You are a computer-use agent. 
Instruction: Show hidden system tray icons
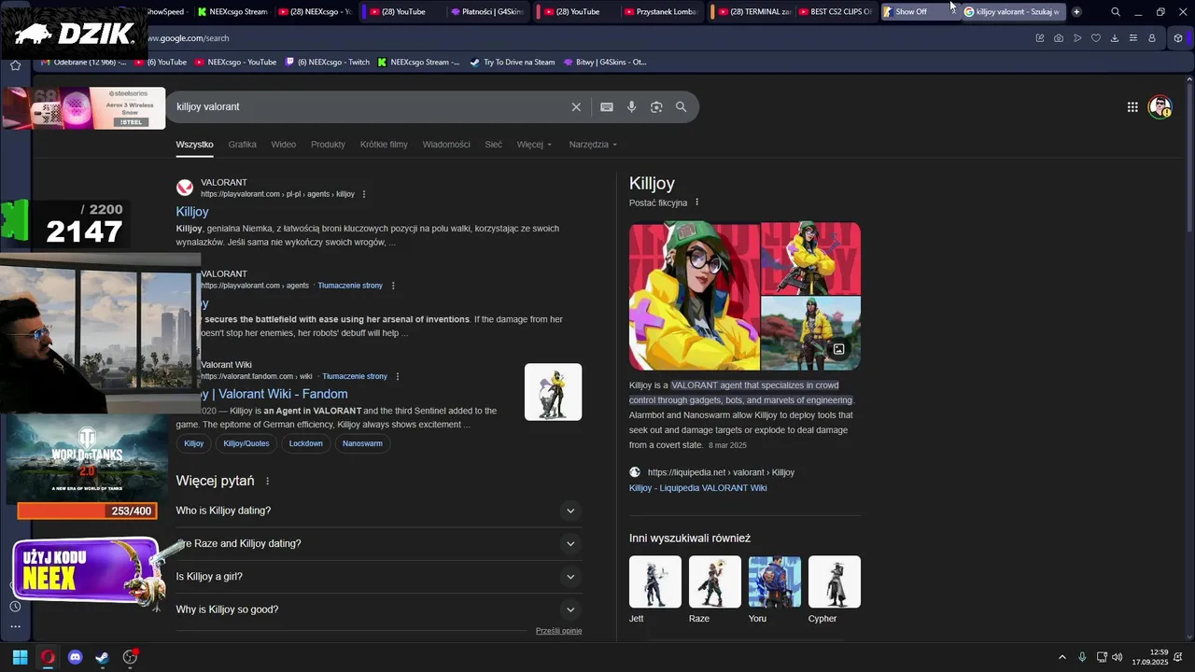(x=1061, y=657)
